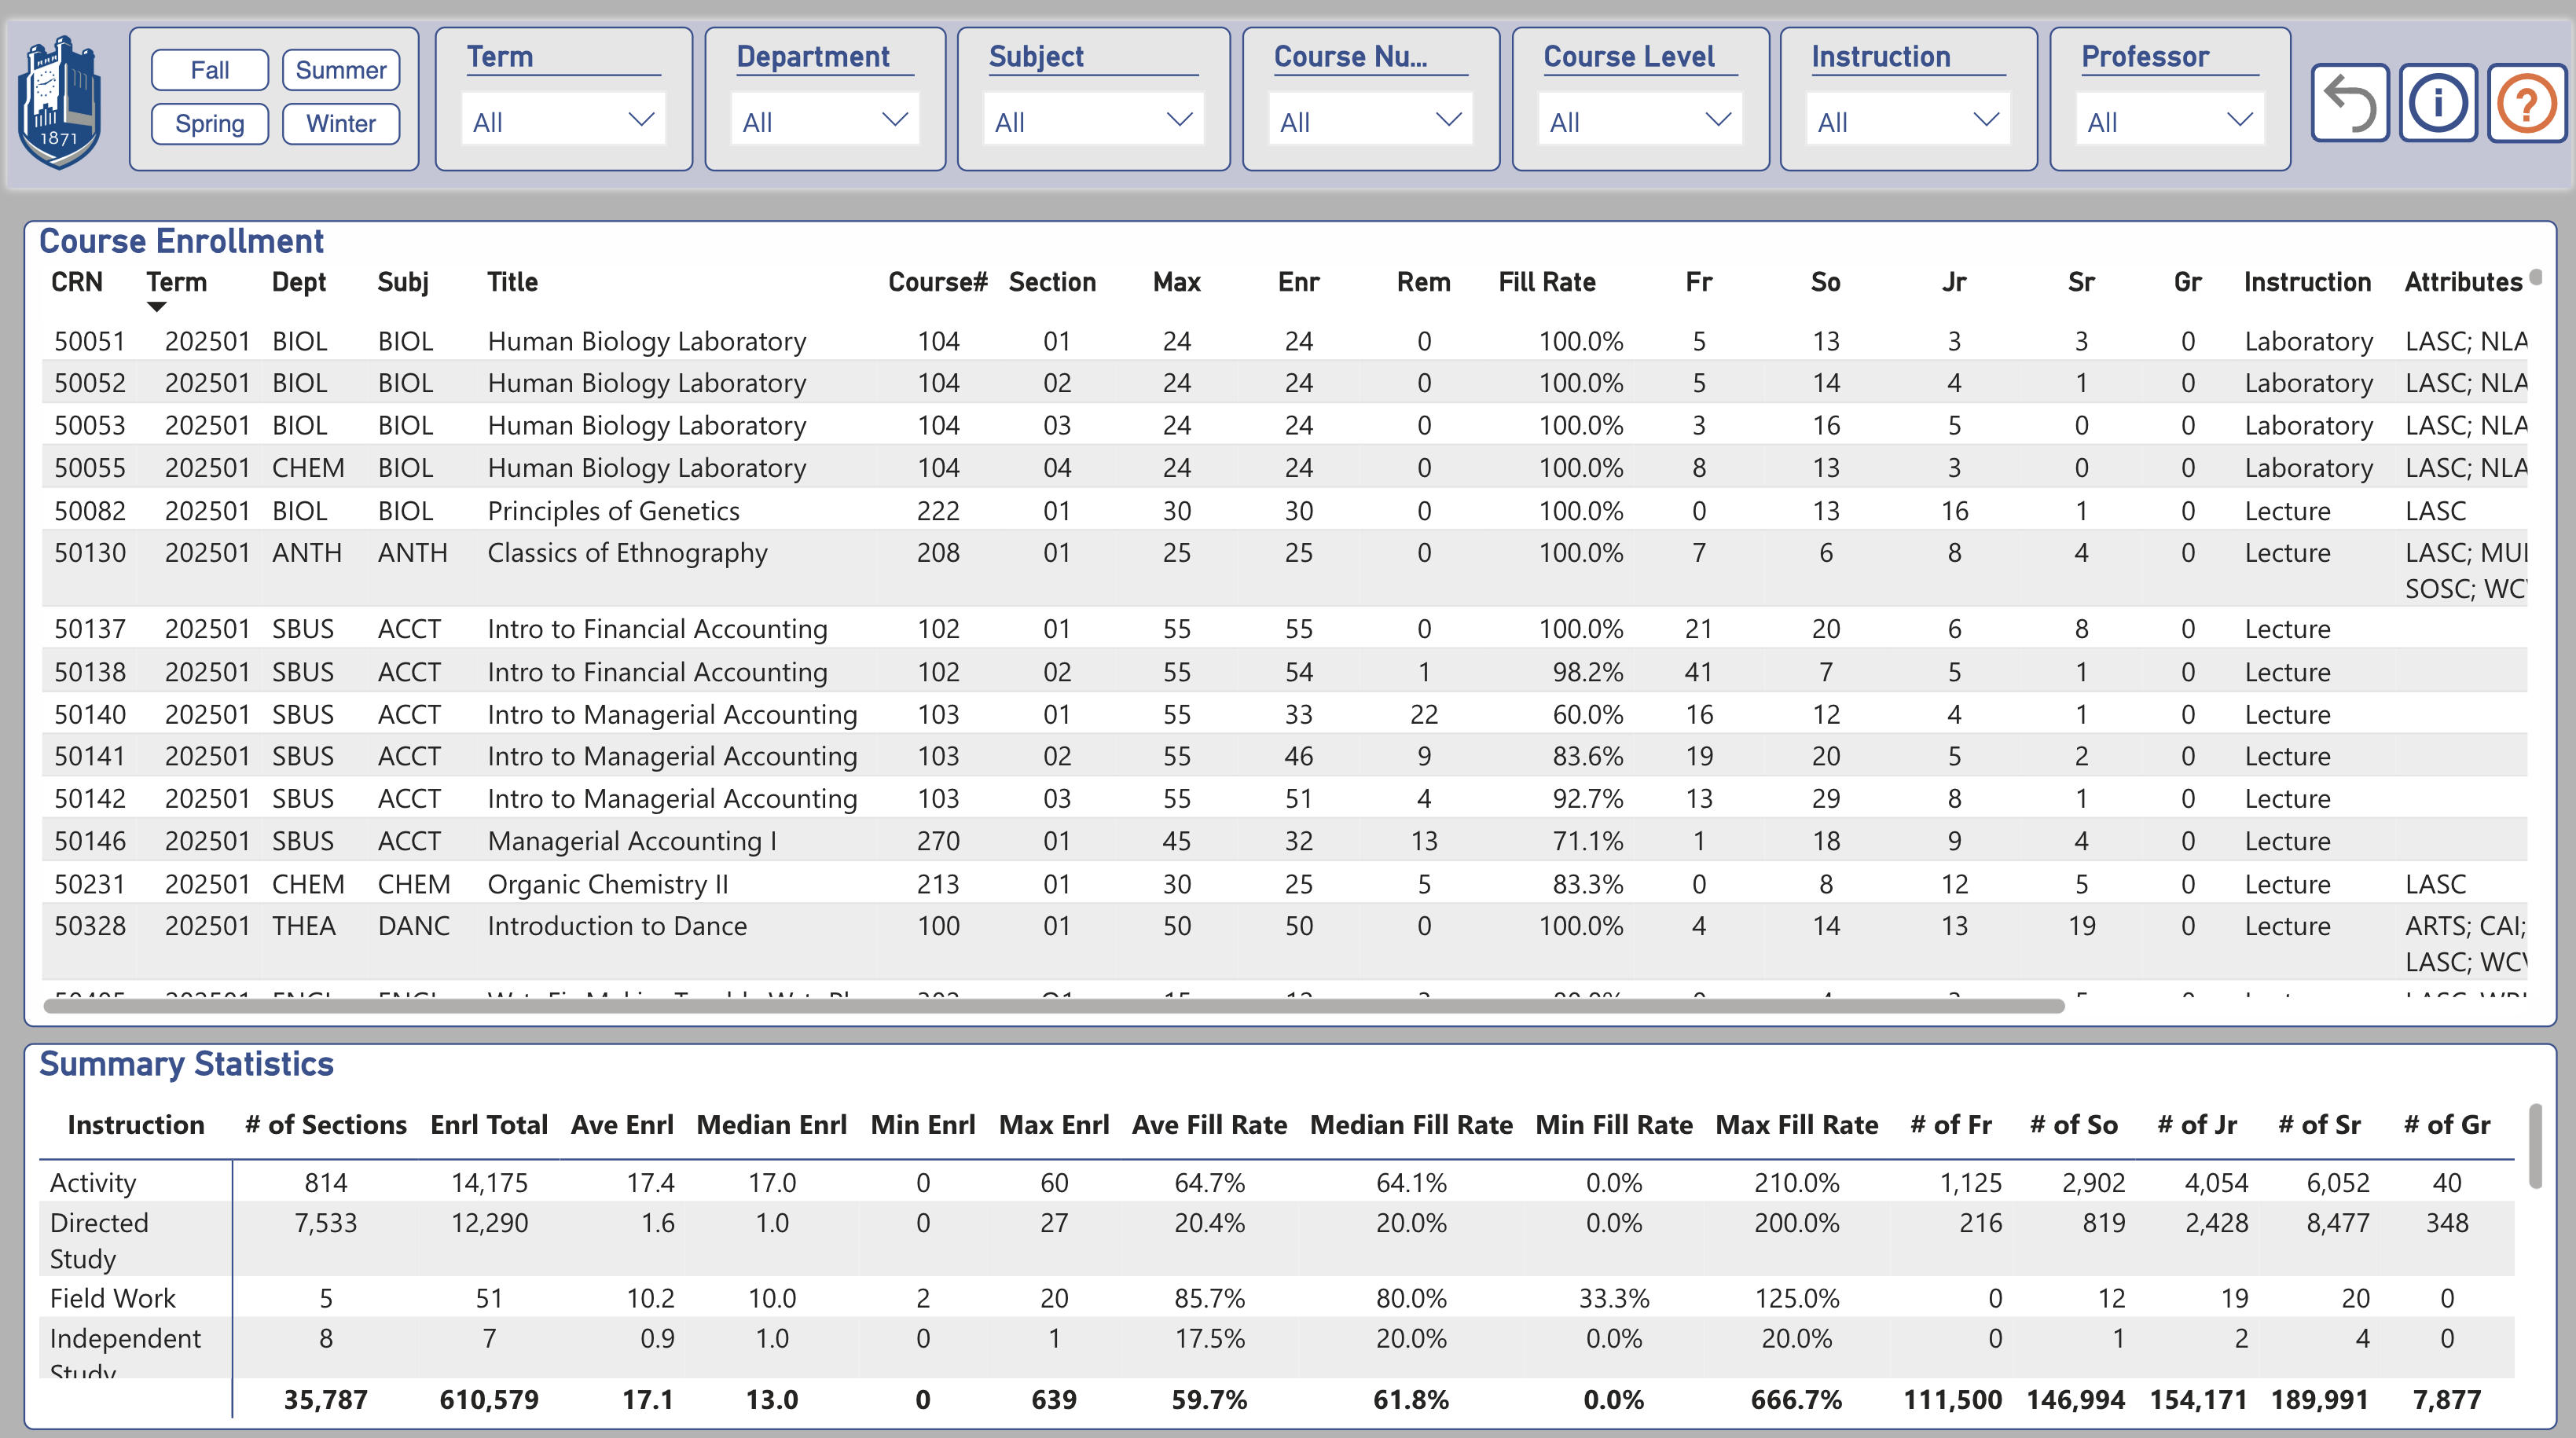Select CRN 50130 Classics of Ethnography row
Viewport: 2576px width, 1438px height.
point(627,553)
